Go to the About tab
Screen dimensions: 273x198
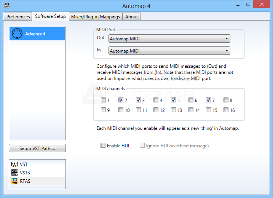131,16
